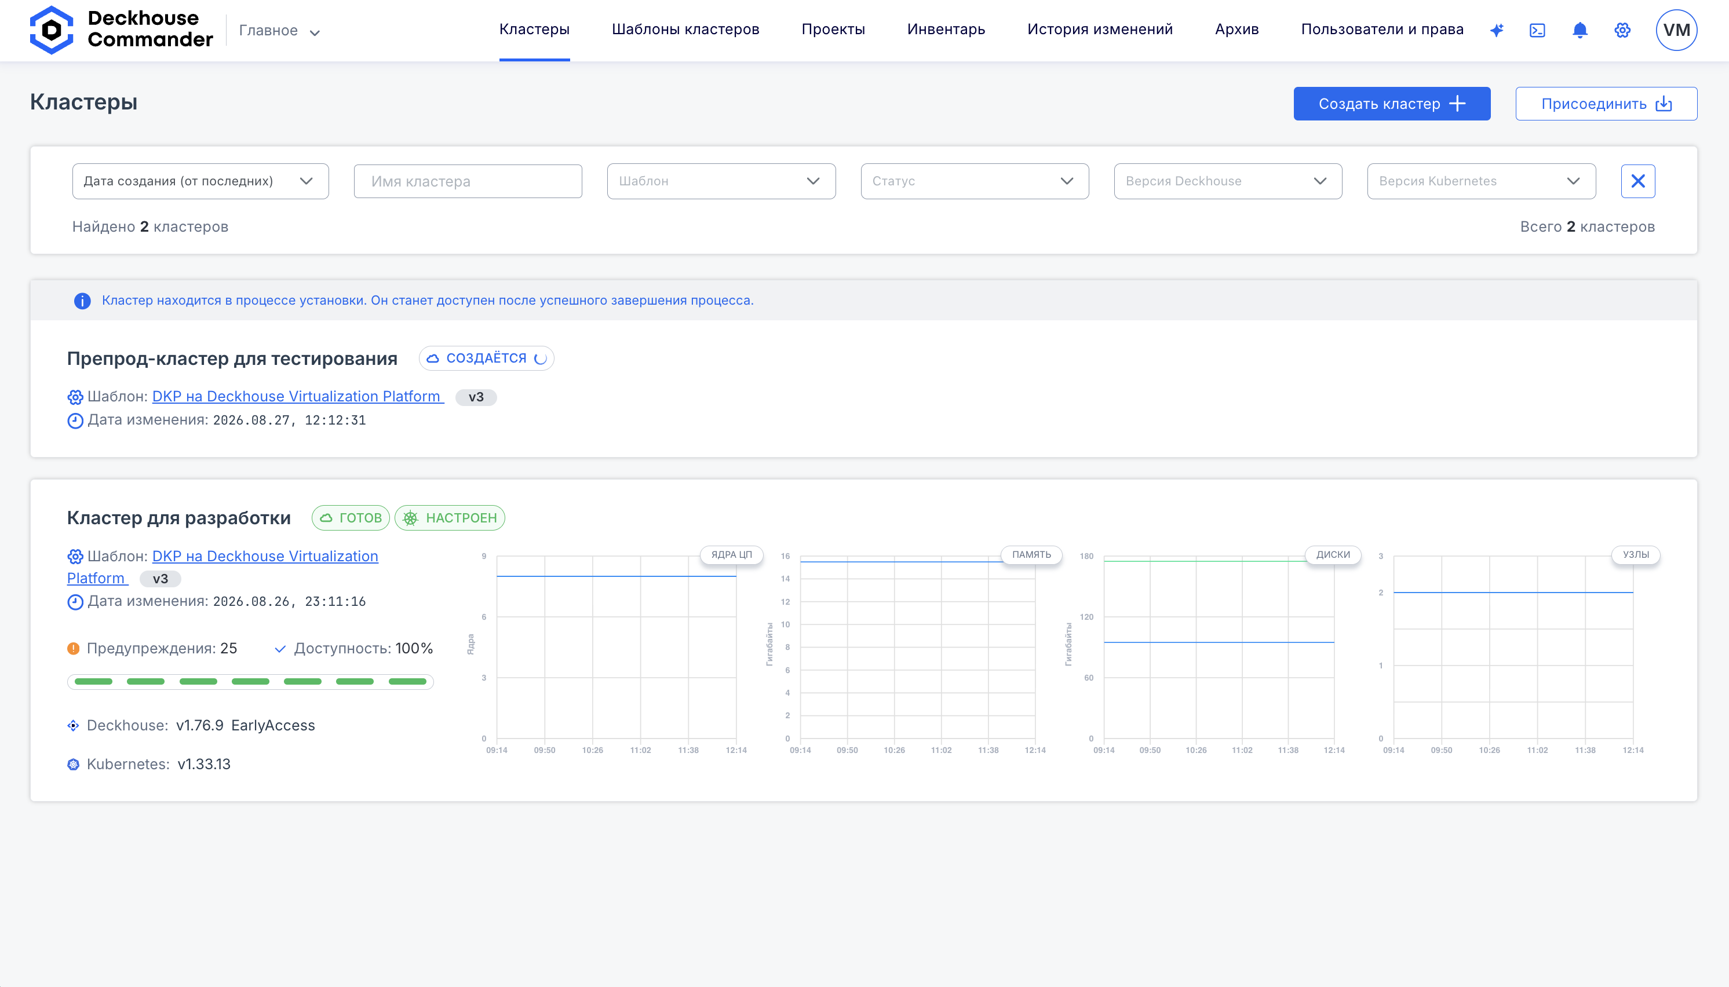Open the Версия Deckhouse filter dropdown
The image size is (1729, 987).
click(x=1227, y=181)
